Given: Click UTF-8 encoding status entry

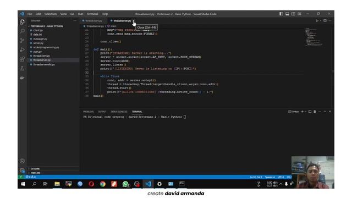Looking at the screenshot, I should pyautogui.click(x=281, y=177).
